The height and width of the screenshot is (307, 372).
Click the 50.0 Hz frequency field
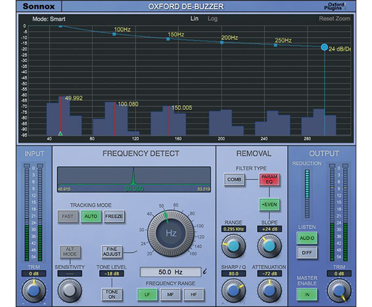pos(170,272)
